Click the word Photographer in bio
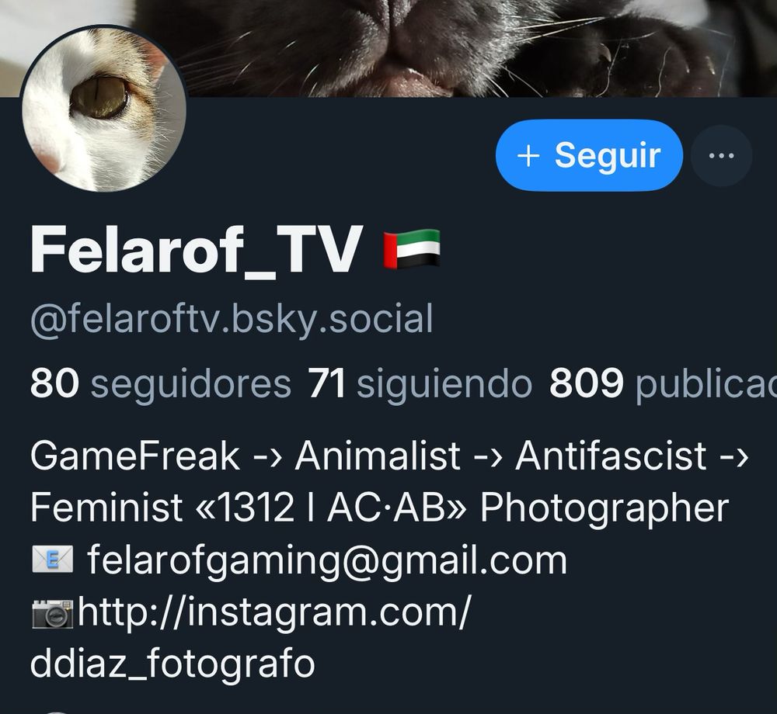This screenshot has width=777, height=714. [x=605, y=508]
